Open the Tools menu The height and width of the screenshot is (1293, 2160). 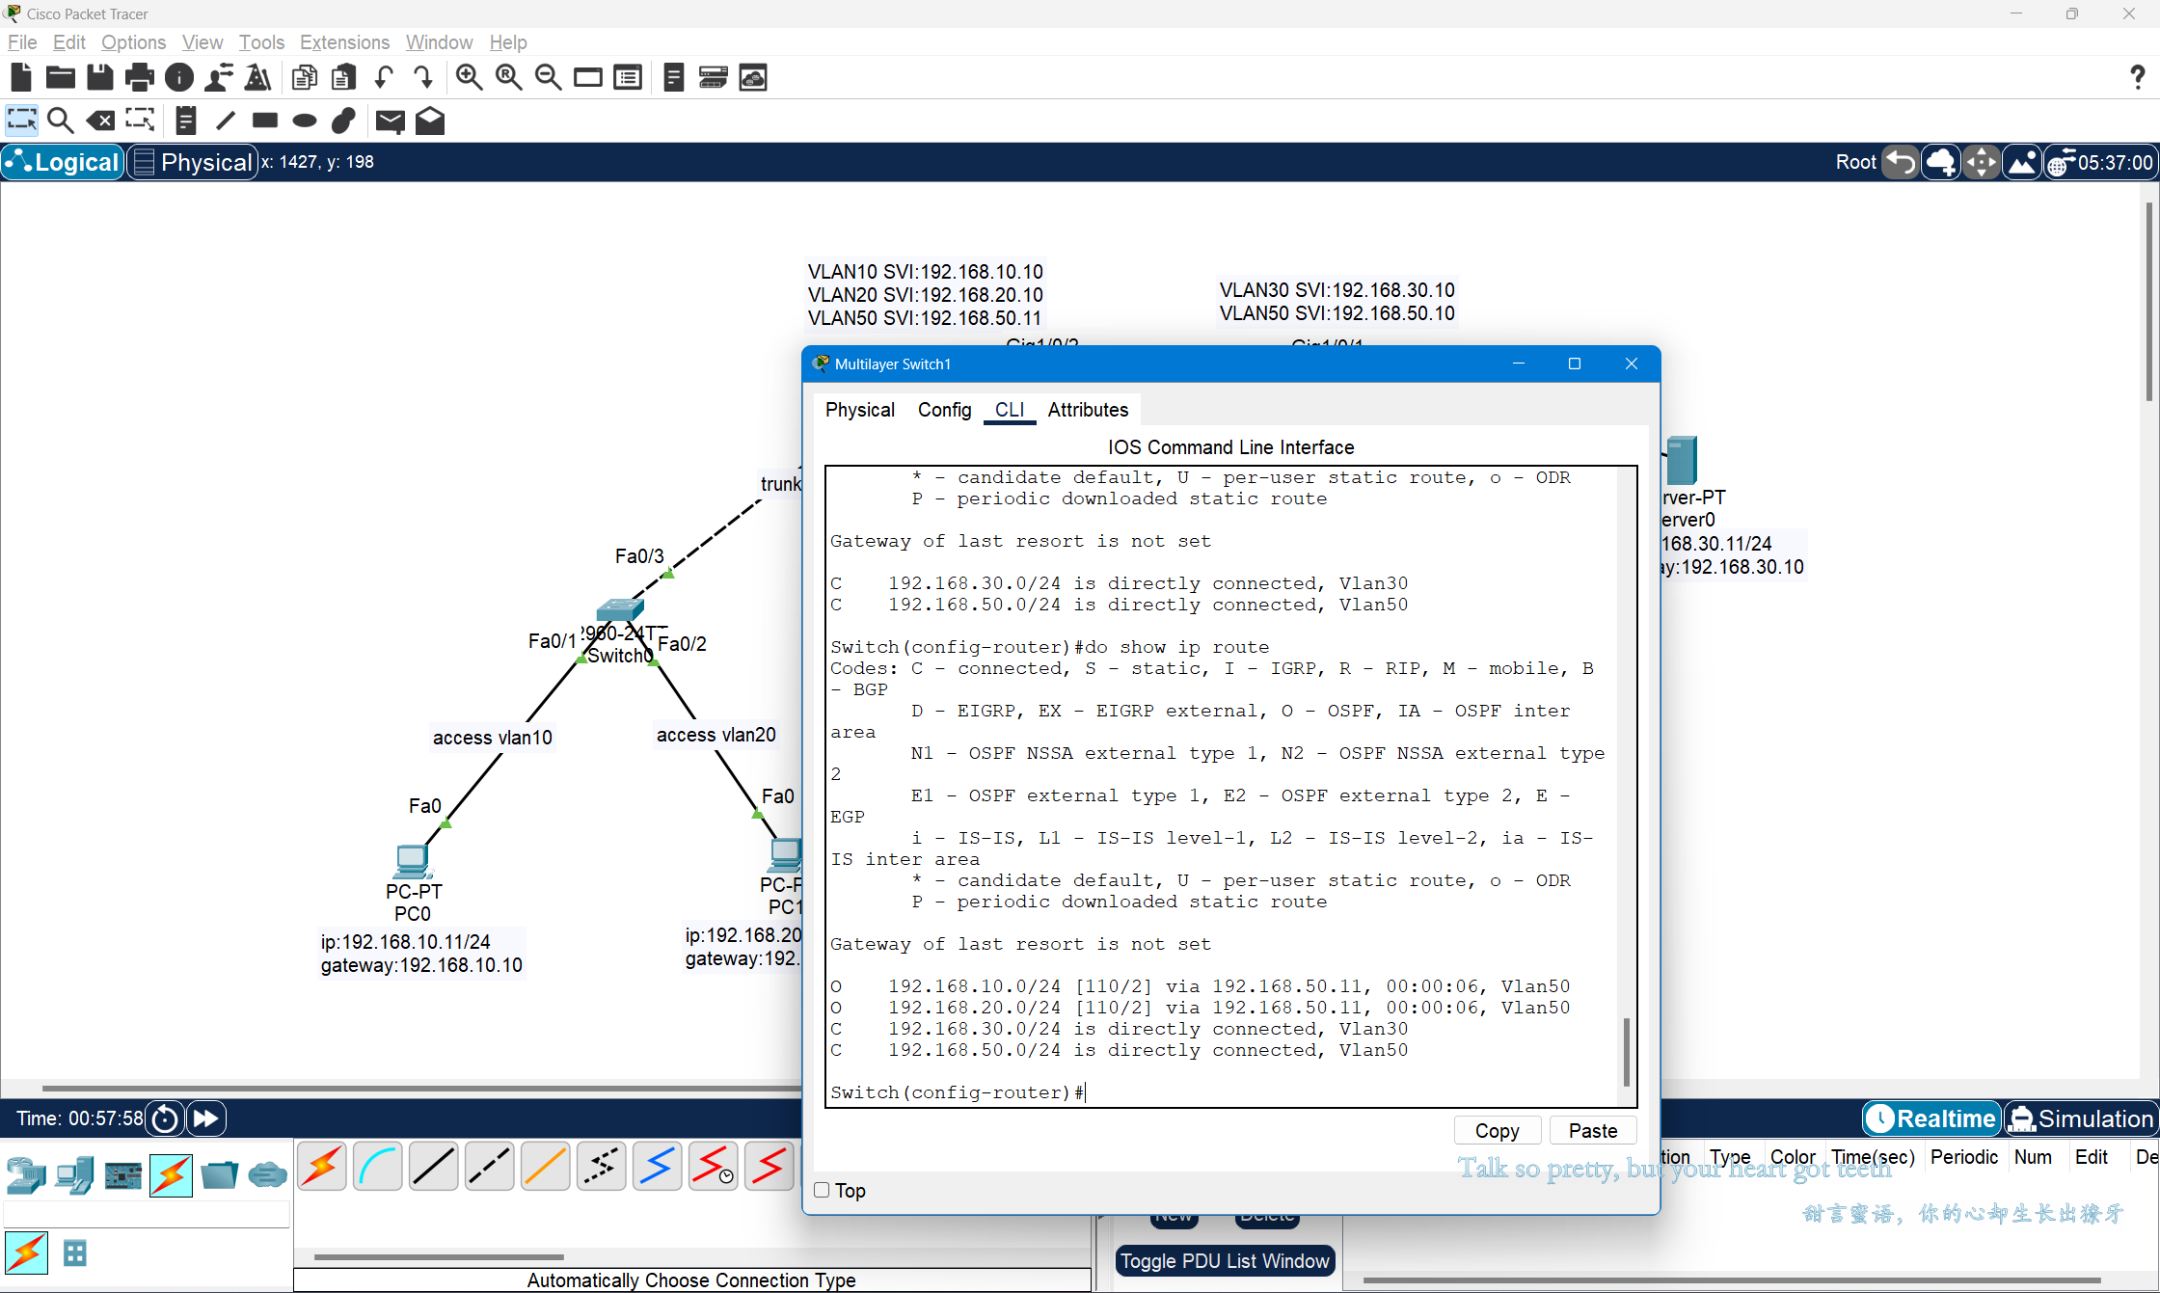[261, 42]
